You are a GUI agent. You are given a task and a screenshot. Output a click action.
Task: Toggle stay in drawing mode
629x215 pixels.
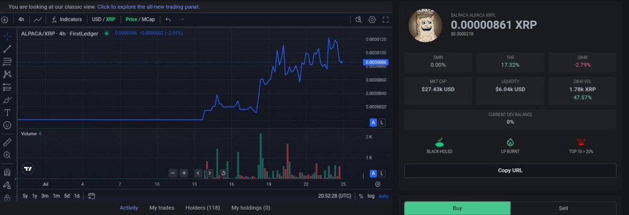(x=7, y=185)
